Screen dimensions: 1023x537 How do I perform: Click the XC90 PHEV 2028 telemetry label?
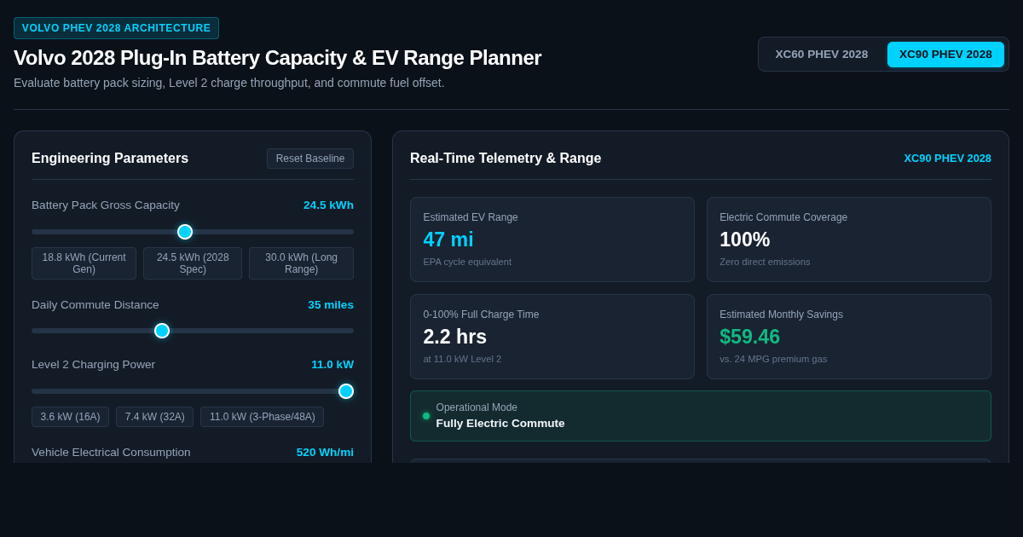[x=947, y=159]
